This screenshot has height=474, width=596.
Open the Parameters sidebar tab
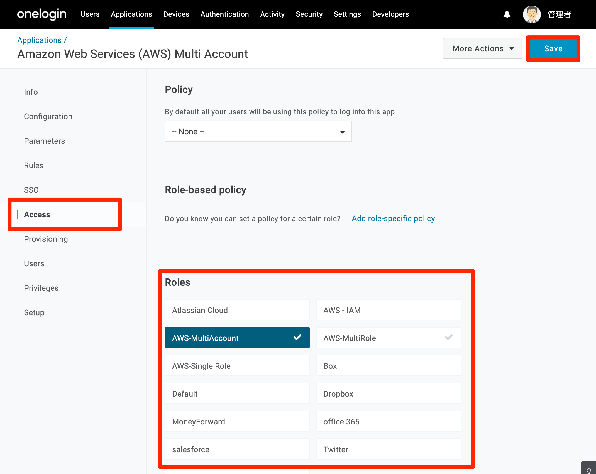pos(44,141)
